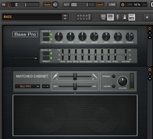
Task: Select next preset with down arrow
Action: (65, 19)
